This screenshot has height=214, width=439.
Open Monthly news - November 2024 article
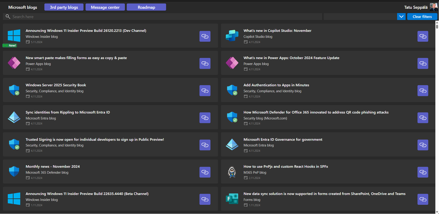[x=53, y=167]
